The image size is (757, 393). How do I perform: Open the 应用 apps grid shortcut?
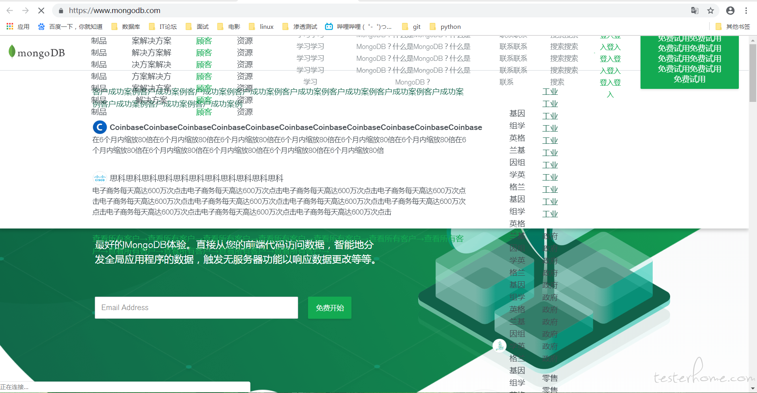click(x=18, y=26)
